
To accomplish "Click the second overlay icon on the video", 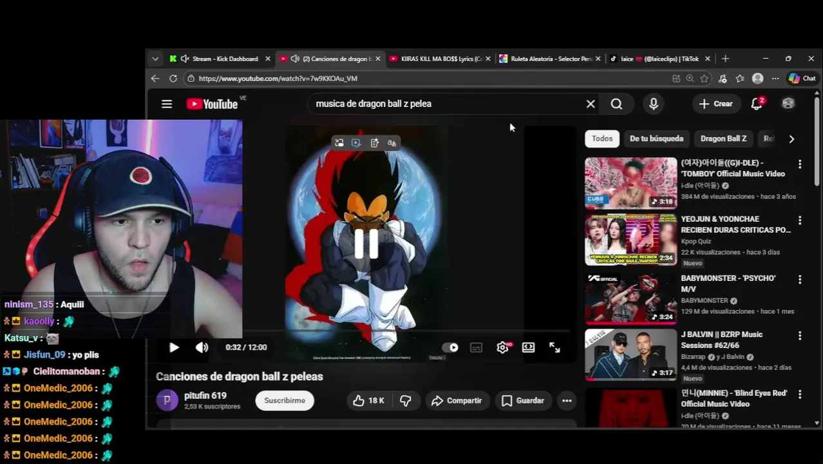I will pos(356,143).
